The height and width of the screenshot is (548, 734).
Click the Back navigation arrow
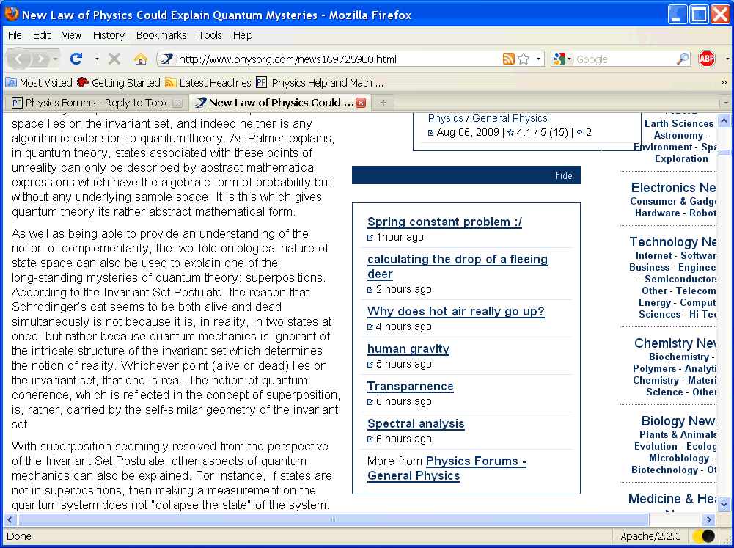(19, 59)
